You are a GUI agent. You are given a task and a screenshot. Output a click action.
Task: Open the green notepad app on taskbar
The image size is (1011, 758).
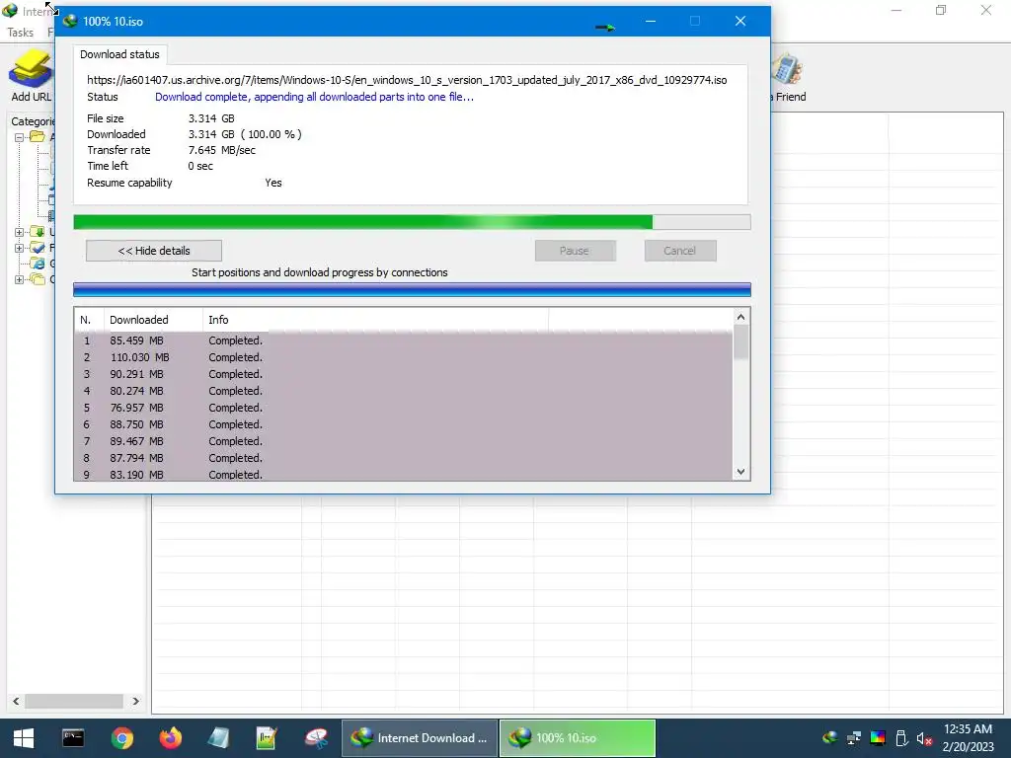point(267,738)
